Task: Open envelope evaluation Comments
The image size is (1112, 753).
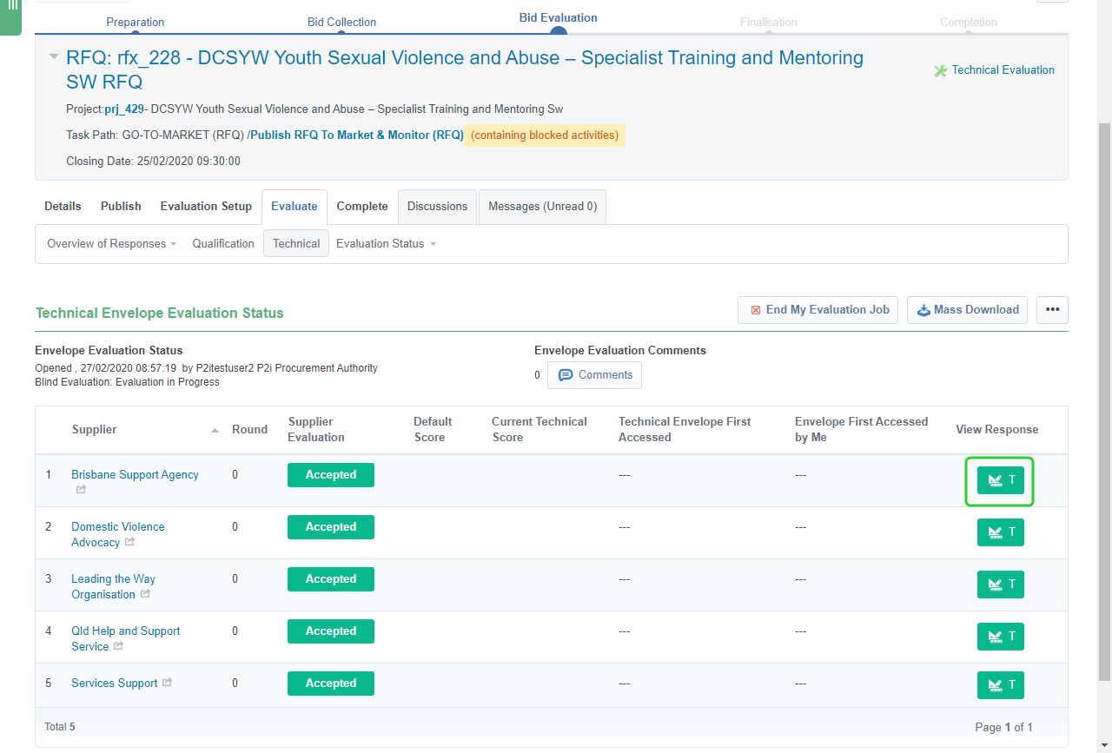Action: tap(595, 375)
